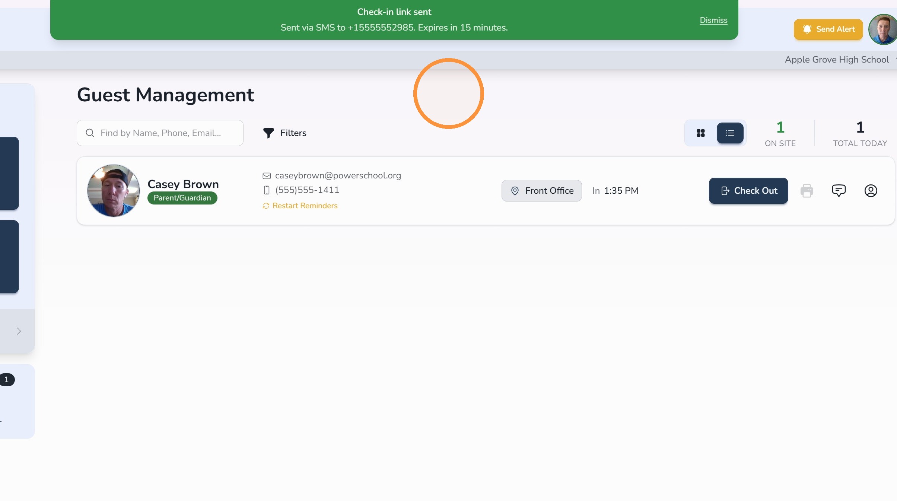Click the Total Today guest count
The height and width of the screenshot is (501, 897).
click(860, 133)
